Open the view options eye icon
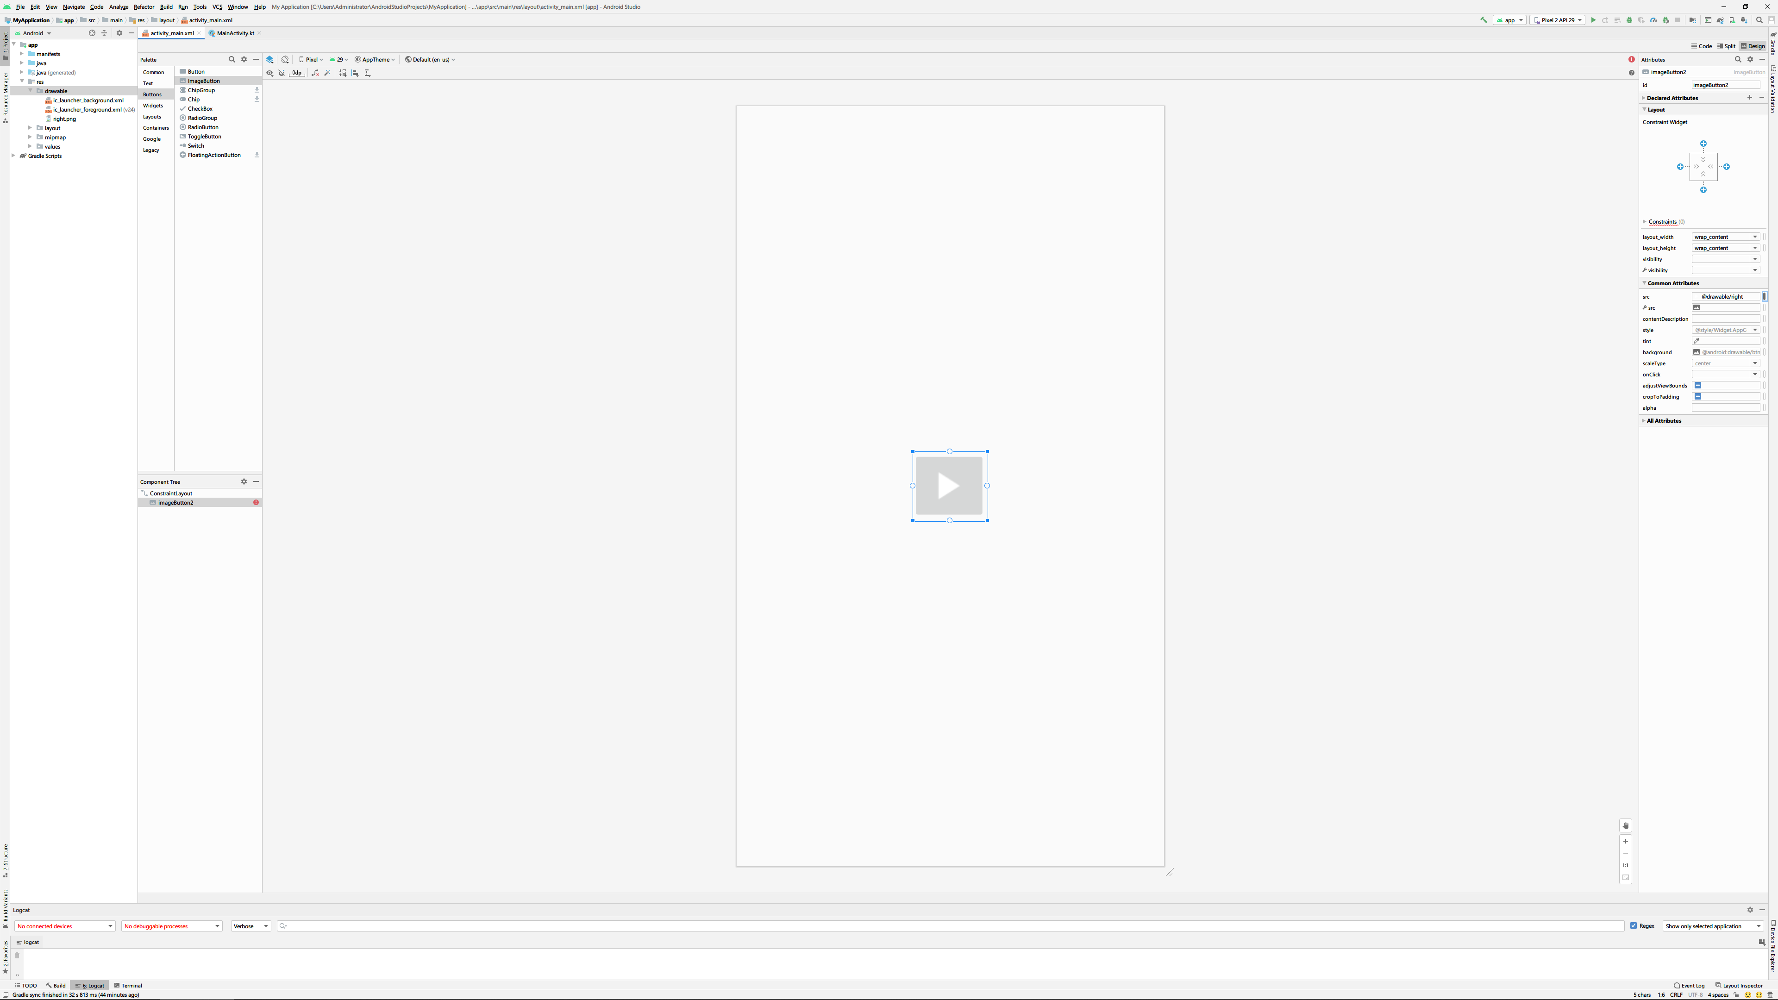 tap(270, 73)
